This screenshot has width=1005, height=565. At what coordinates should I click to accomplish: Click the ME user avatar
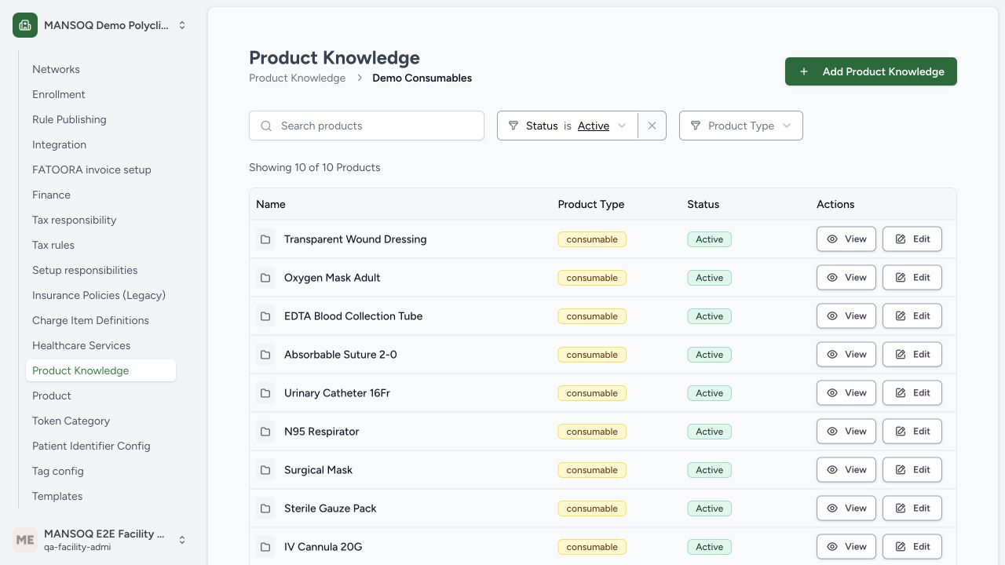click(25, 540)
